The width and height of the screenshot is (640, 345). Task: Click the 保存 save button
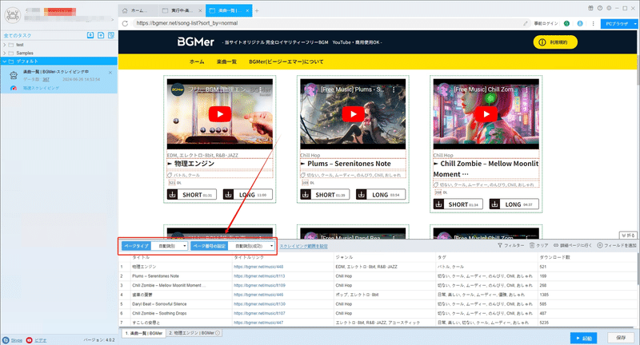(x=621, y=338)
